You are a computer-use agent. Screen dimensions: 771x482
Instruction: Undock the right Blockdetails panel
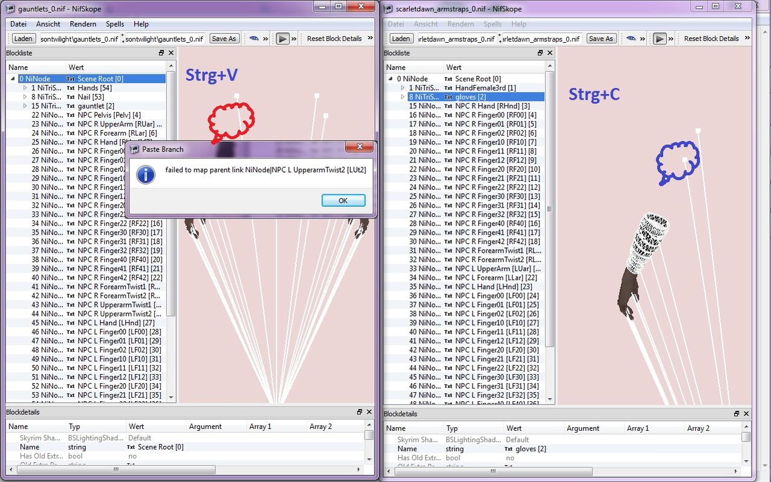737,414
